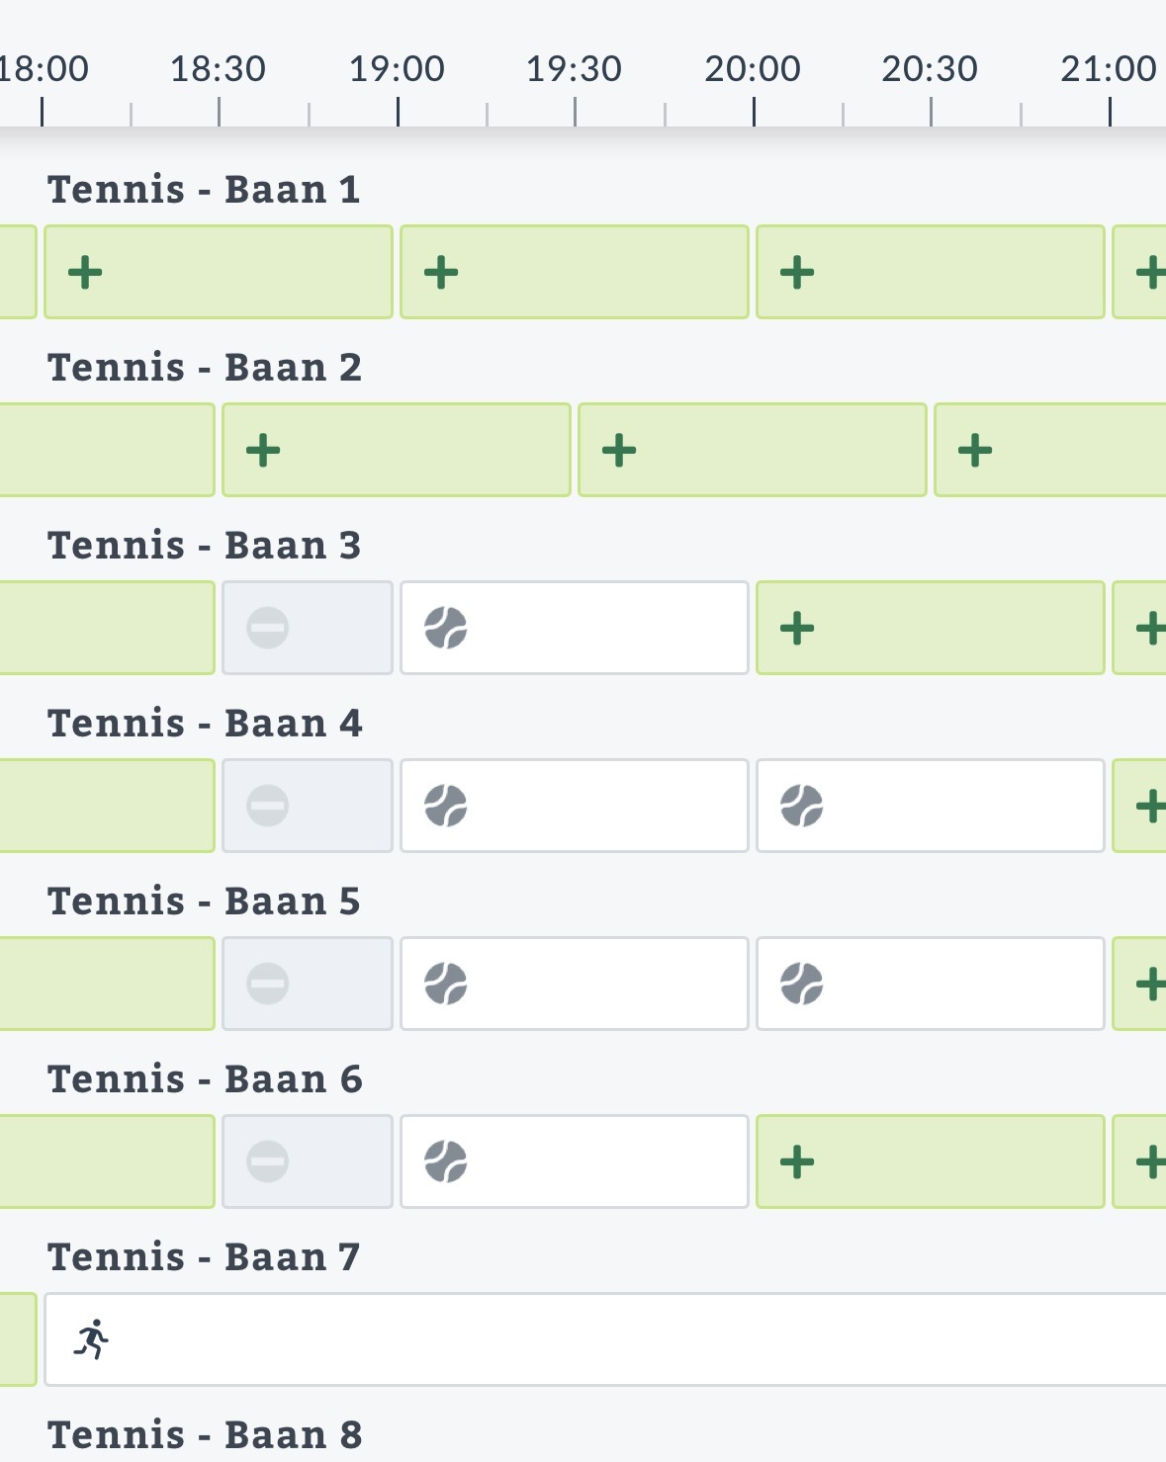Click the plus icon on Baan 6 at 20:30
Viewport: 1166px width, 1462px height.
pyautogui.click(x=797, y=1161)
